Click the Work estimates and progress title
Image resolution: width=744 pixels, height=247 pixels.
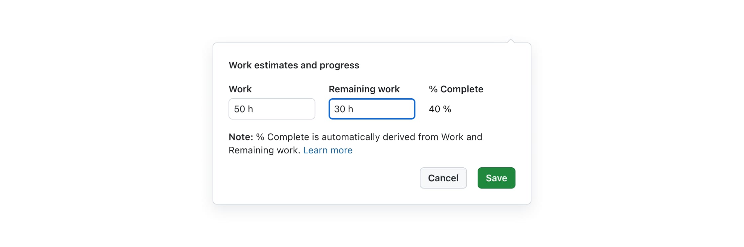tap(294, 65)
